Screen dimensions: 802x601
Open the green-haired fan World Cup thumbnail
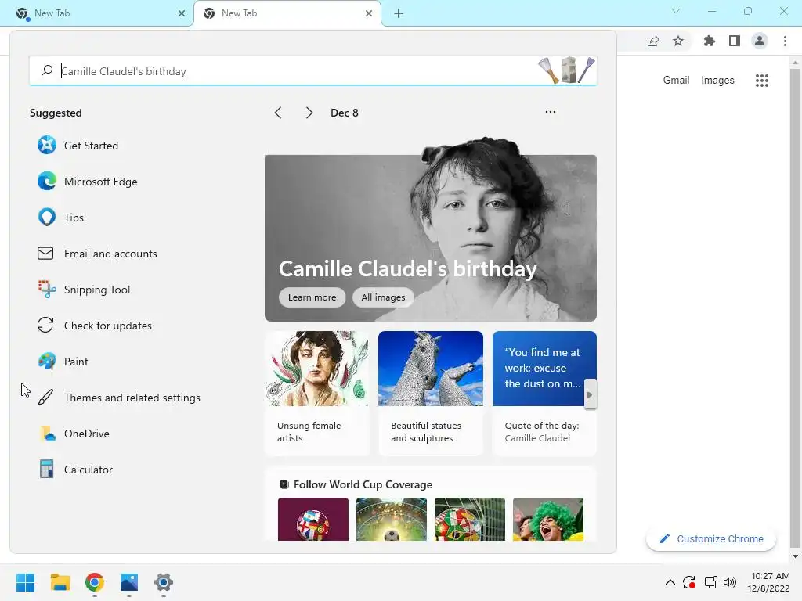coord(547,519)
